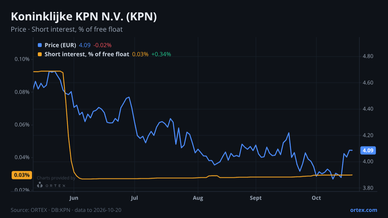Toggle the Short interest, % of free float legend label
Viewport: 388px width, 218px height.
87,54
